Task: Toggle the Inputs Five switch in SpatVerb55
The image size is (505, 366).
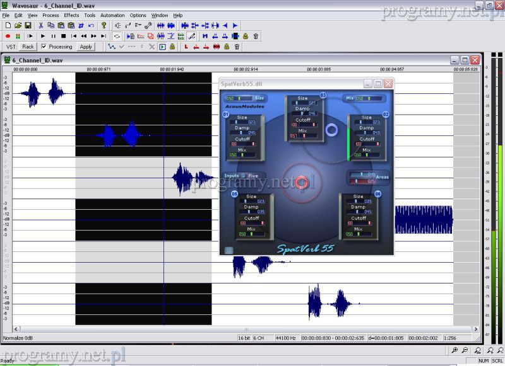Action: 244,176
